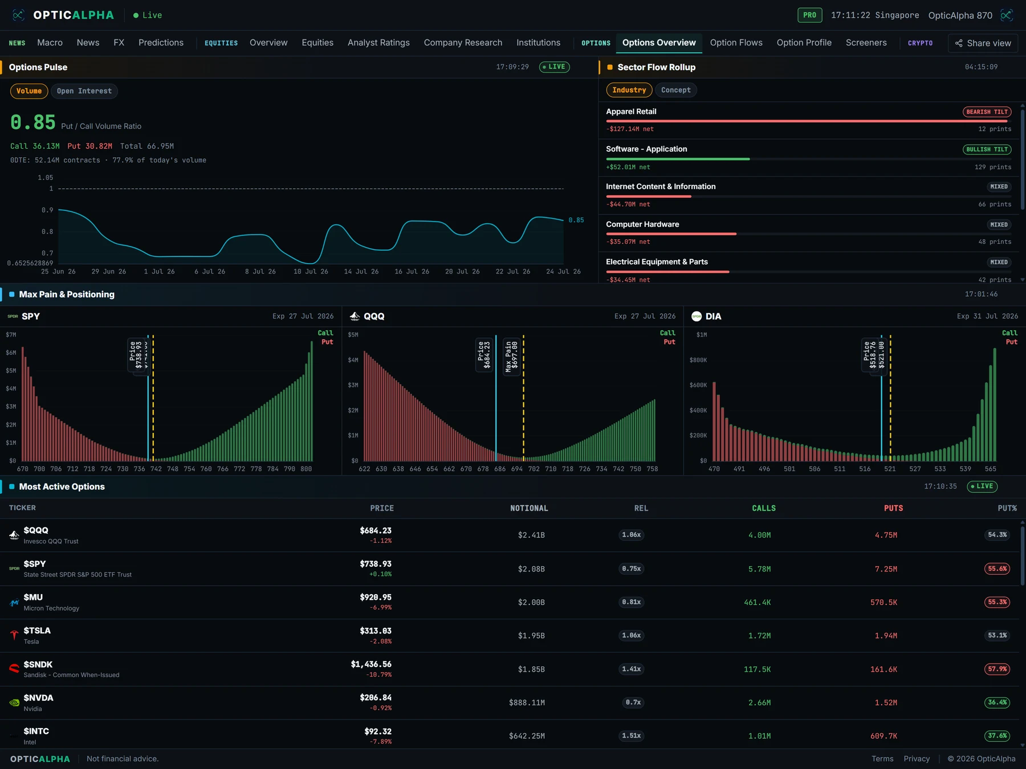1026x769 pixels.
Task: Open the Predictions tab
Action: point(161,43)
